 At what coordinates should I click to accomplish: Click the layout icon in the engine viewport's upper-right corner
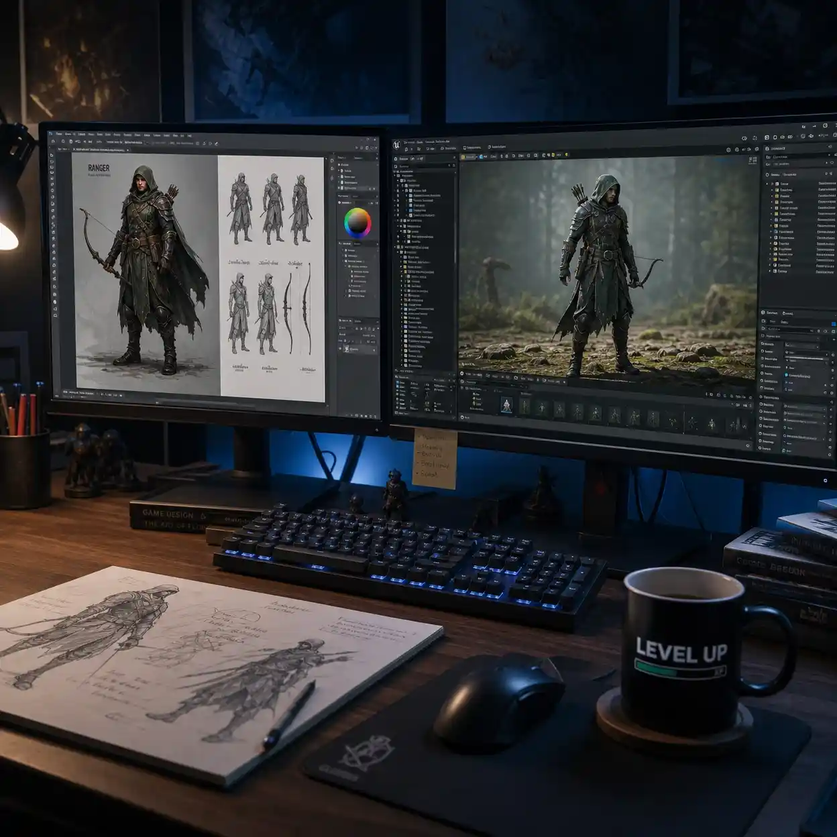pos(752,160)
